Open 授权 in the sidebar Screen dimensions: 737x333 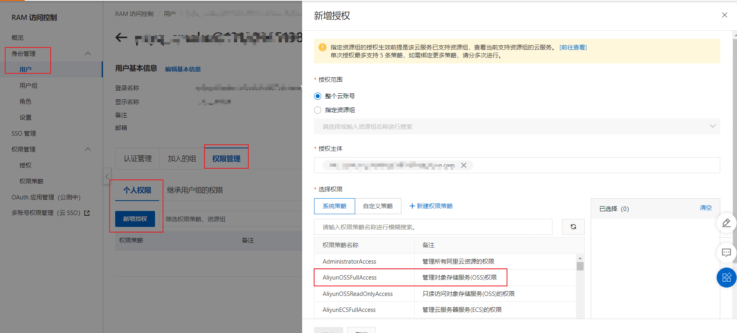[x=26, y=165]
